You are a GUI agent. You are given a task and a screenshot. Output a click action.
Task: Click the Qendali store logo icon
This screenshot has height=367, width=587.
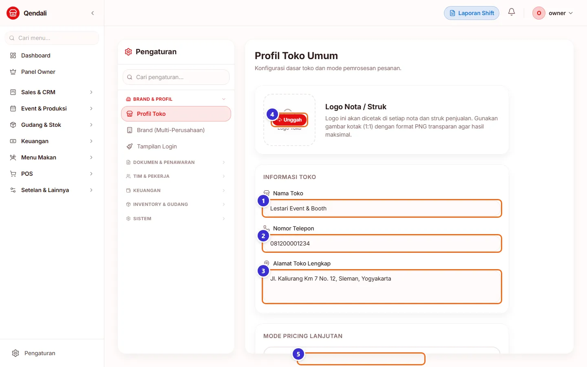(x=13, y=13)
